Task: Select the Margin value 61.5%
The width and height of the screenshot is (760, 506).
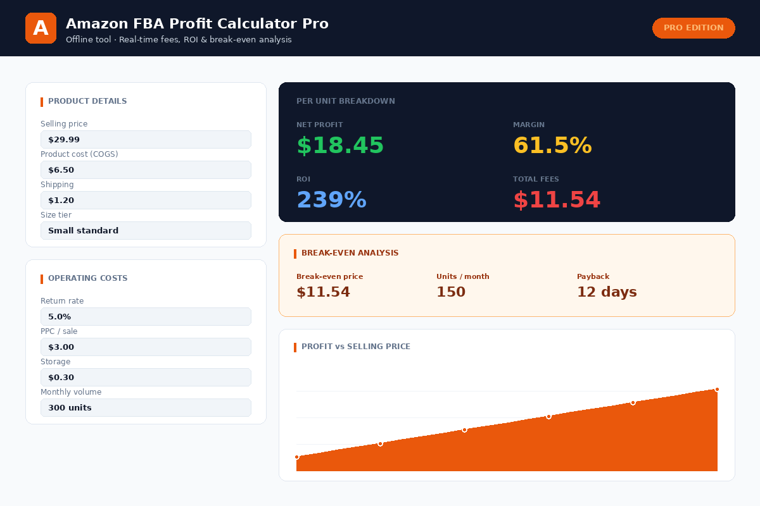Action: (552, 145)
